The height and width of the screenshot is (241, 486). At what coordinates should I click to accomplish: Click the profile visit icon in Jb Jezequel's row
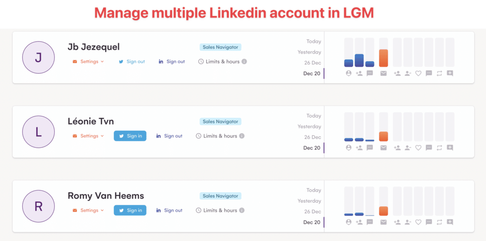pos(348,73)
